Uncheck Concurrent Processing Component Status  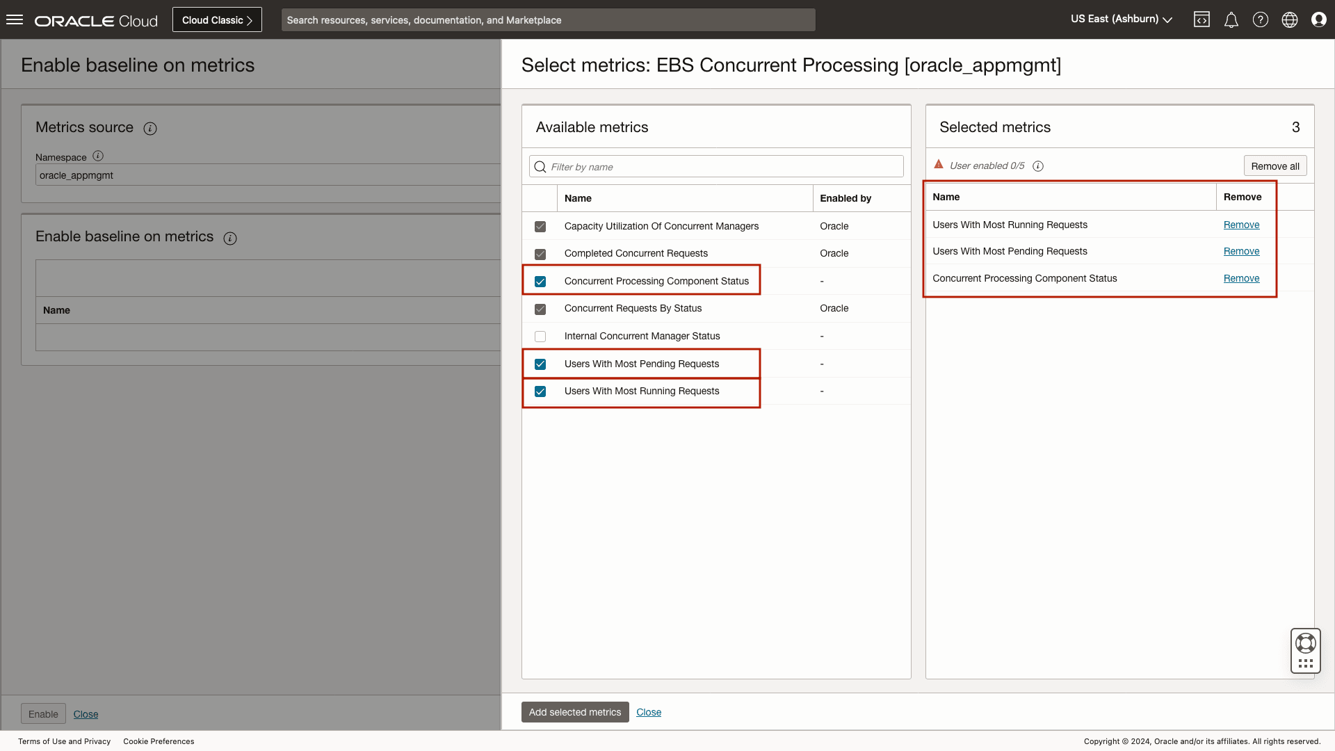[x=540, y=281]
